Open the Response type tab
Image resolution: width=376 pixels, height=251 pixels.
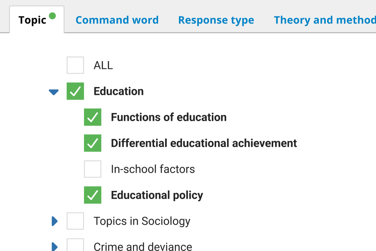(x=216, y=20)
